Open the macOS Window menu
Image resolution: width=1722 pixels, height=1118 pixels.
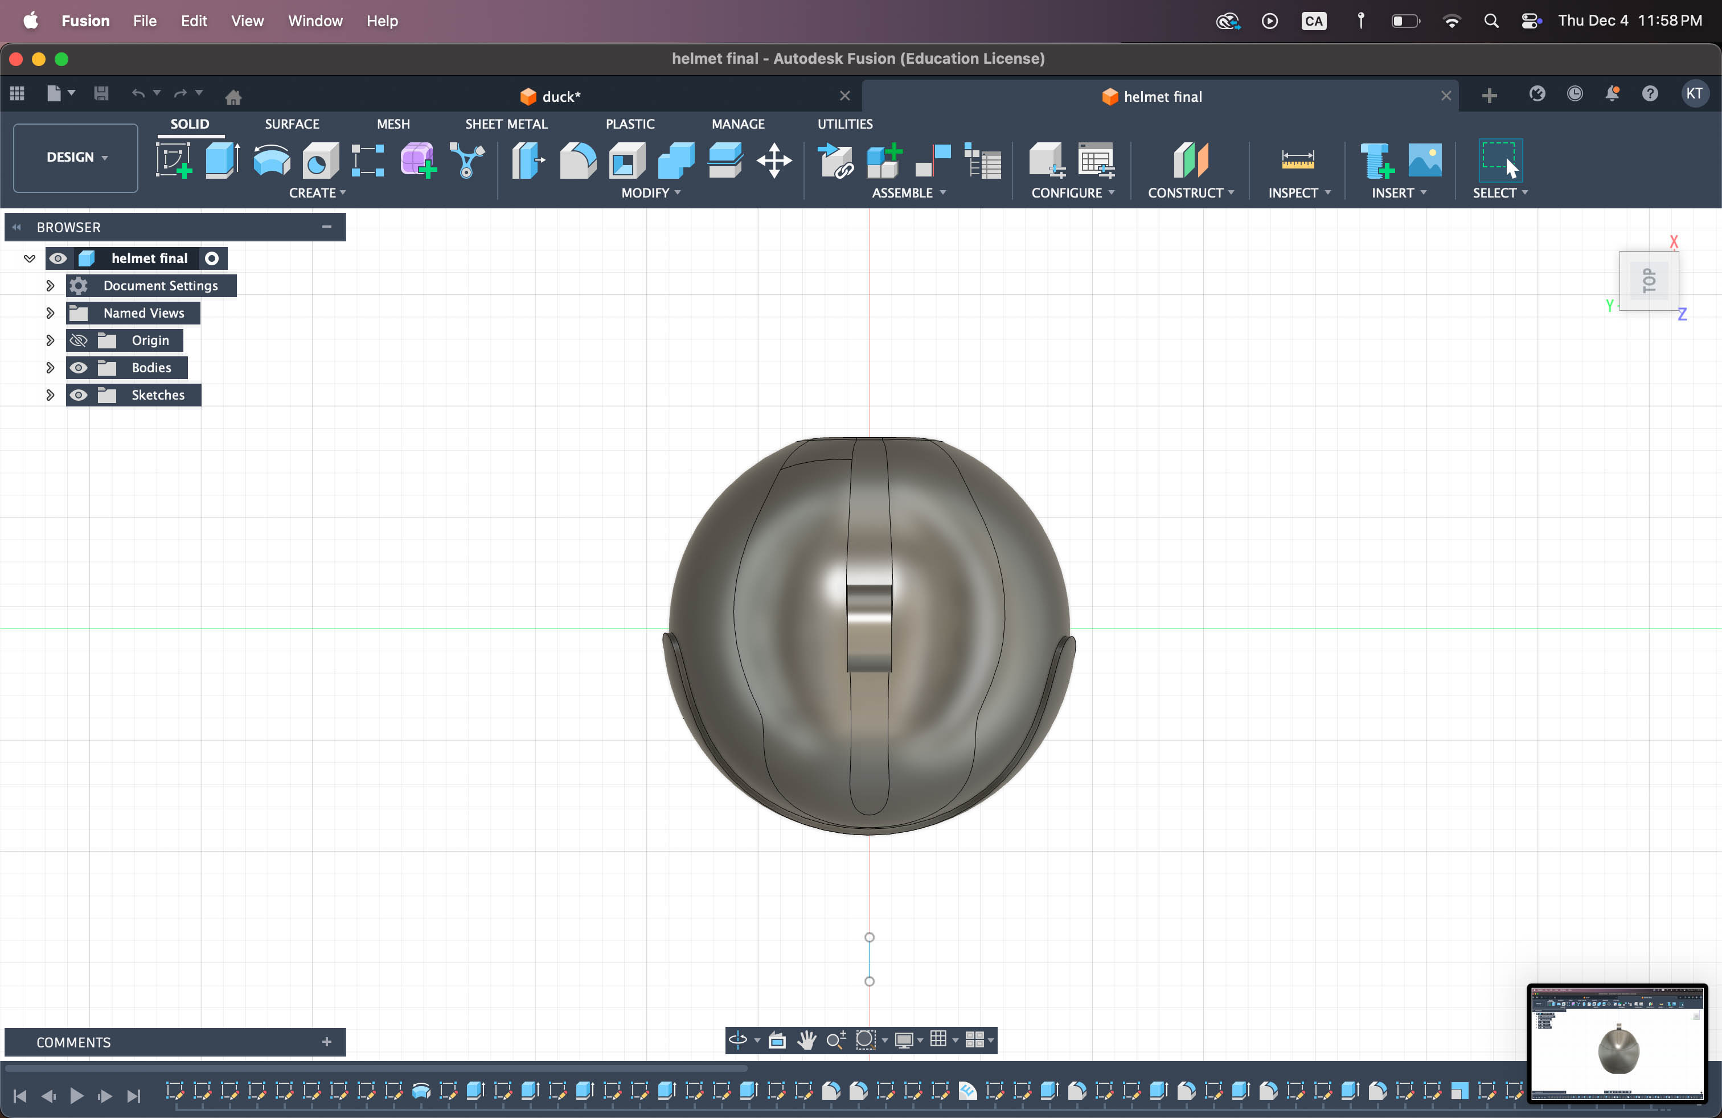click(315, 20)
